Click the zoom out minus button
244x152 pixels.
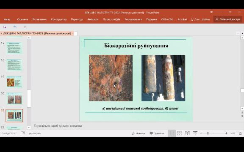tap(201, 133)
